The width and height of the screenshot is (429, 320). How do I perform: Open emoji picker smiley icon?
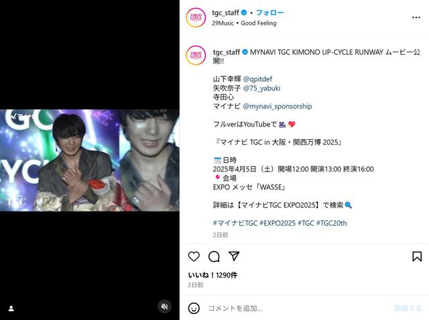[194, 308]
